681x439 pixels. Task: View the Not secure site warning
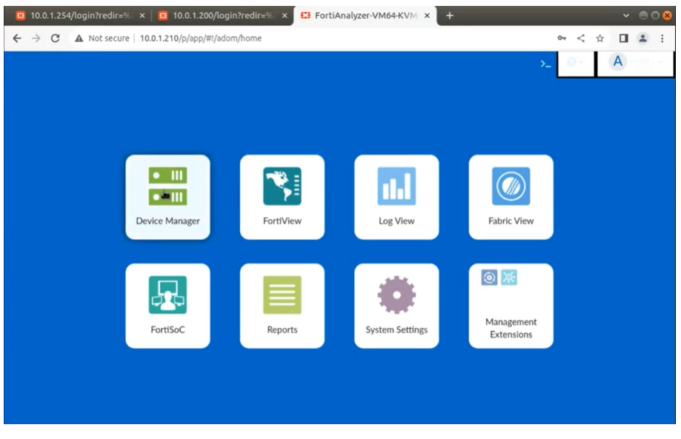[102, 38]
